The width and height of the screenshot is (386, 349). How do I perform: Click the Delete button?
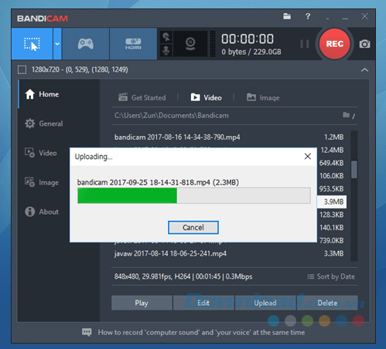[x=327, y=303]
